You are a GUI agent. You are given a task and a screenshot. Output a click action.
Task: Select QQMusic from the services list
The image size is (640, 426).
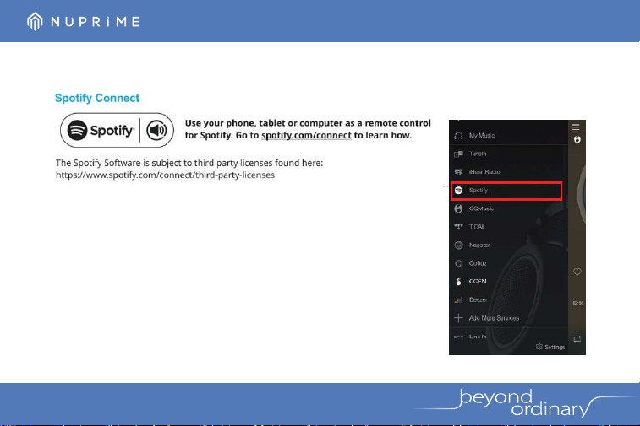tap(509, 208)
